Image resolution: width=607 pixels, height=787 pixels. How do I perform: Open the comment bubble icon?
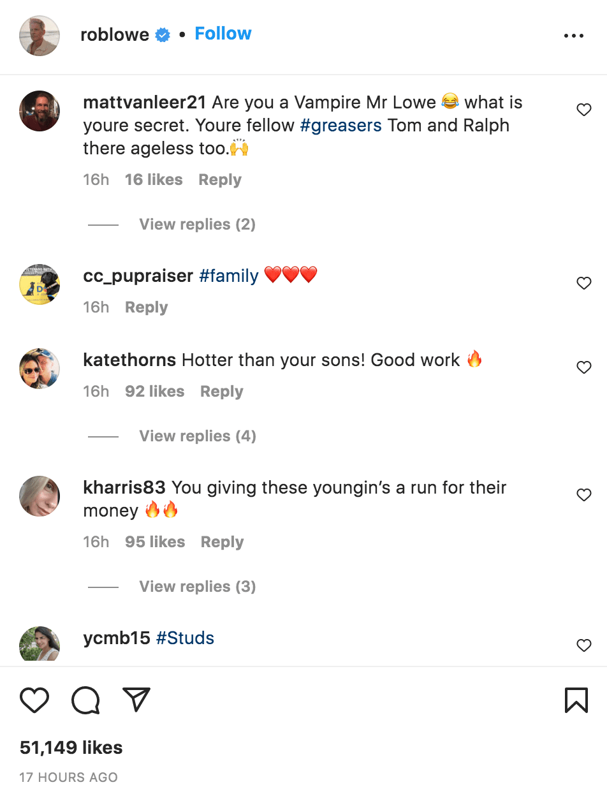click(x=85, y=700)
